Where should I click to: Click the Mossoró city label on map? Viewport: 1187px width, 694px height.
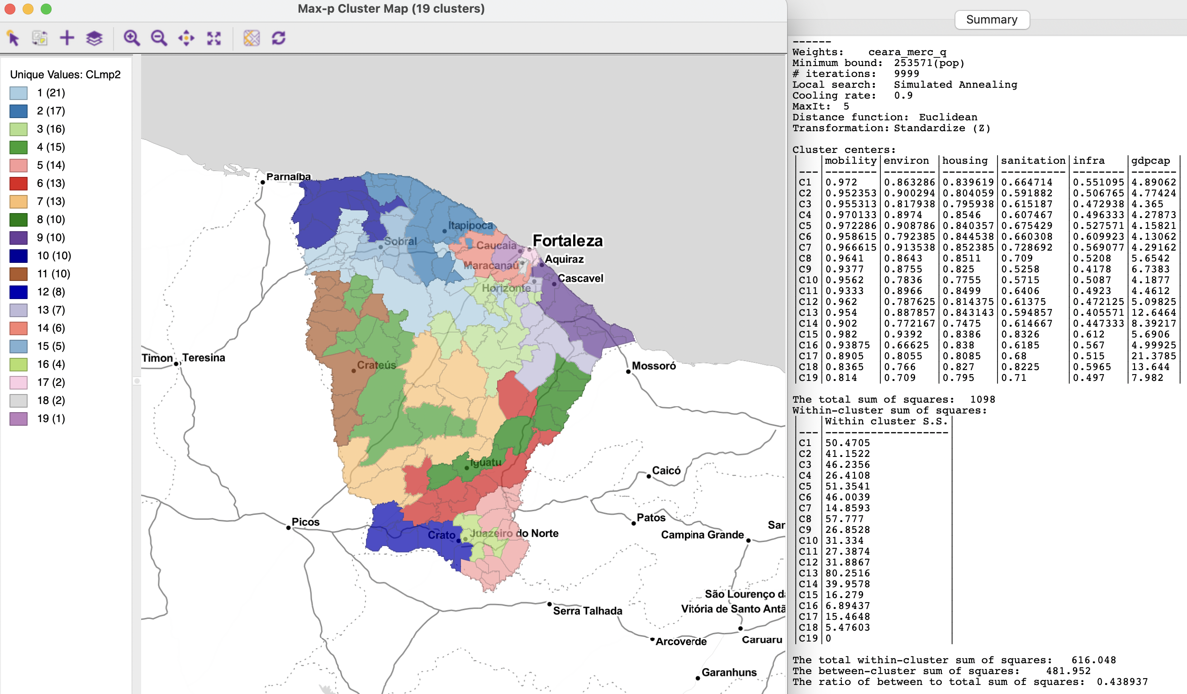[654, 366]
